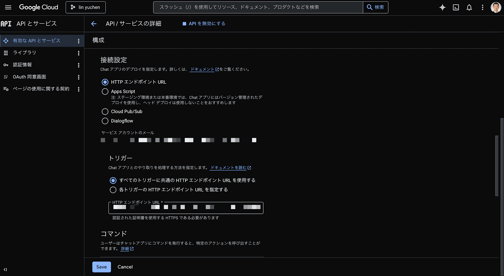Click the 検索 search button

pos(375,7)
